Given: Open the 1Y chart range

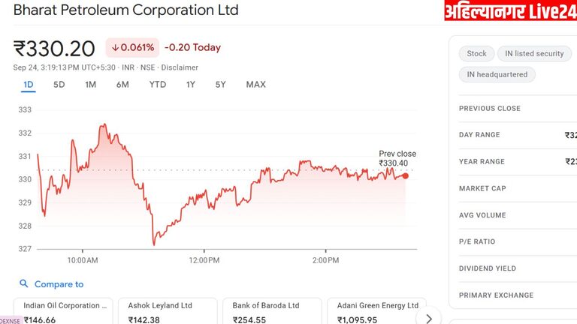Looking at the screenshot, I should tap(191, 85).
